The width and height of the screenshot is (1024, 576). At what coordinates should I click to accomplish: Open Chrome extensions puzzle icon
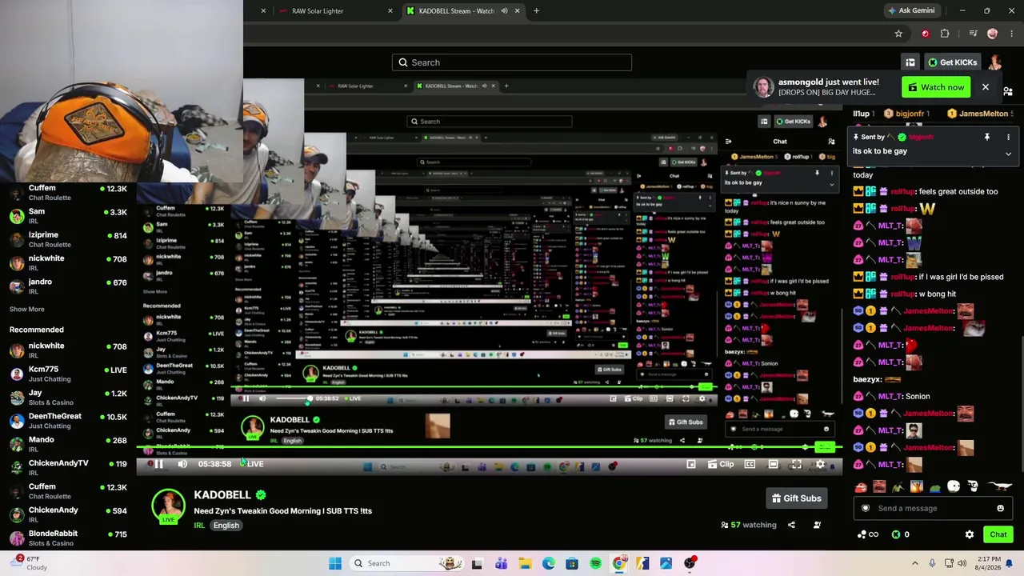pos(945,34)
